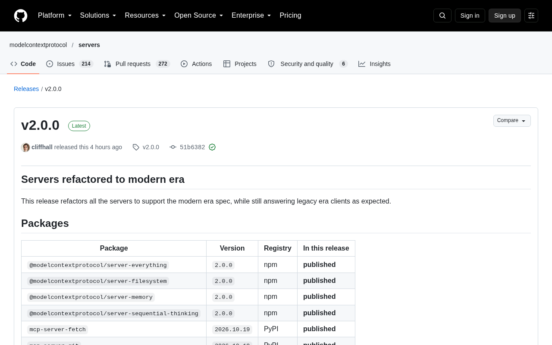552x345 pixels.
Task: Open the Pricing page
Action: pyautogui.click(x=291, y=16)
